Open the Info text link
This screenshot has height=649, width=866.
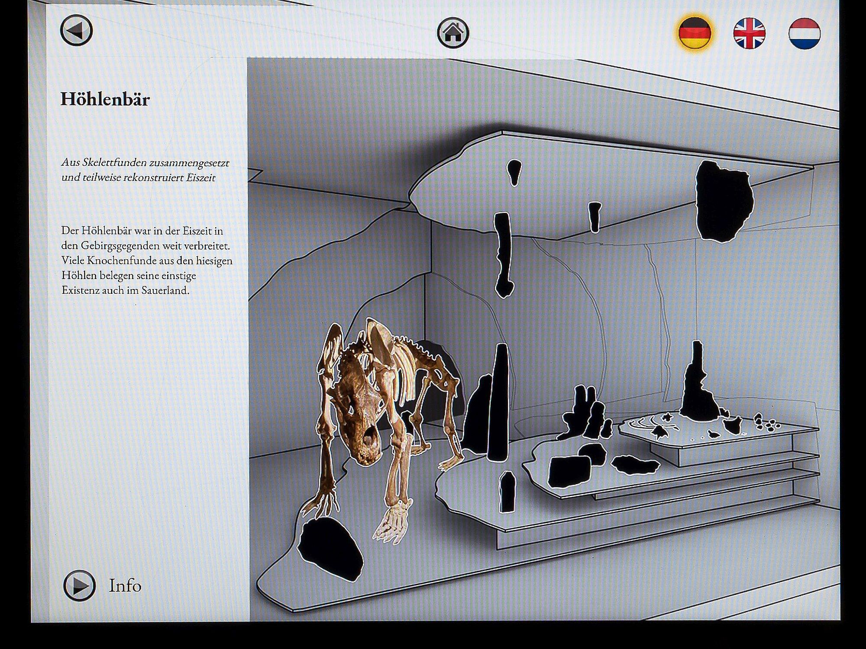click(x=125, y=585)
